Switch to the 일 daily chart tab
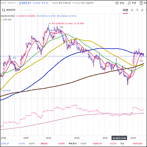147x147 pixels. pyautogui.click(x=132, y=10)
